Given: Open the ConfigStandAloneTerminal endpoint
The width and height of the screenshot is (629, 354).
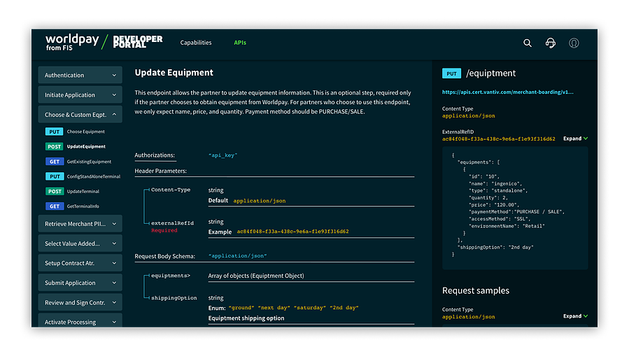Looking at the screenshot, I should pos(94,176).
